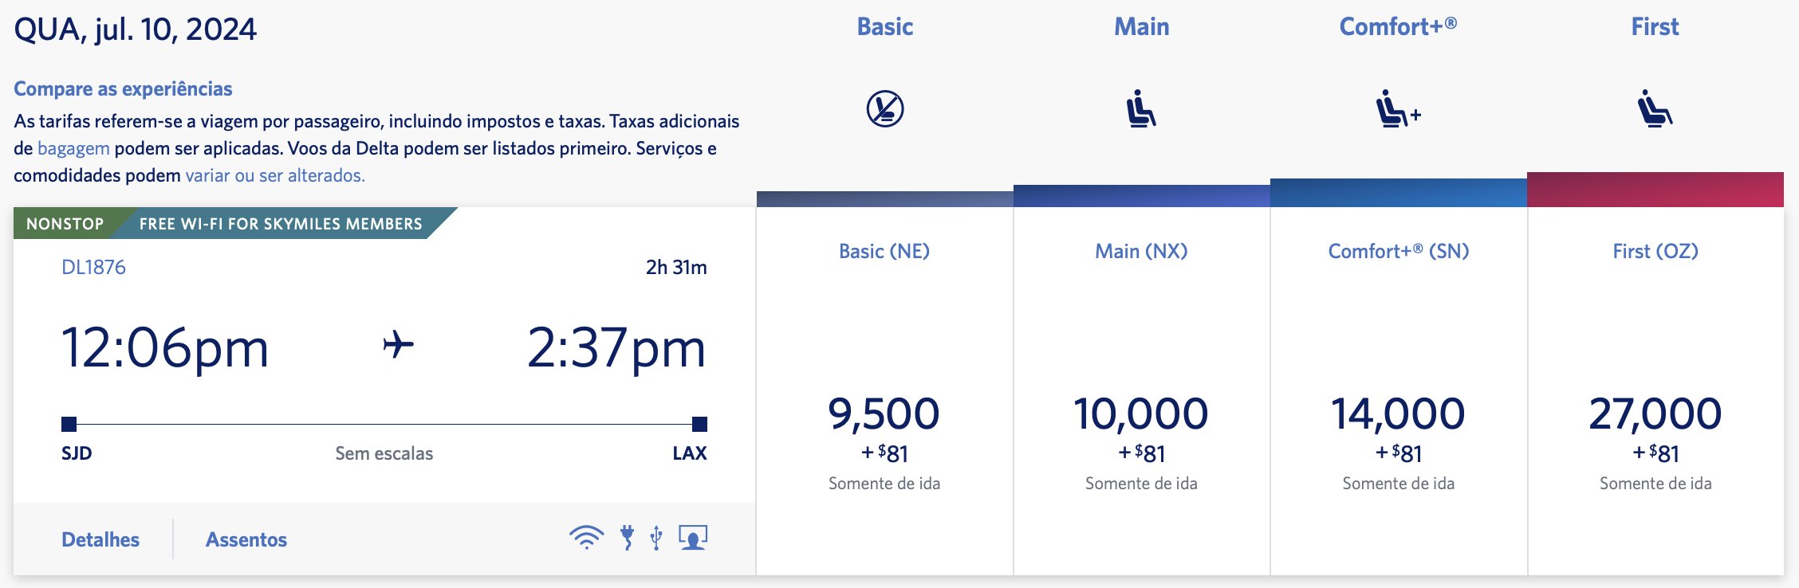
Task: Choose the Comfort+ (SN) 14,000 miles fare
Action: (1399, 391)
